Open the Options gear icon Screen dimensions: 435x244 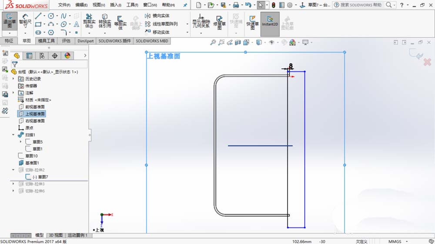[x=290, y=5]
